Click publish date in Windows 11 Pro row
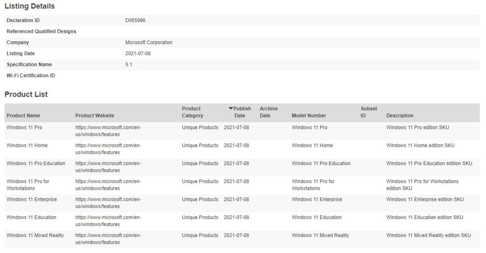Image resolution: width=486 pixels, height=253 pixels. 236,127
